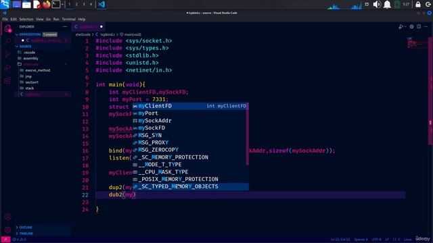Open the Kali applications menu

point(5,5)
